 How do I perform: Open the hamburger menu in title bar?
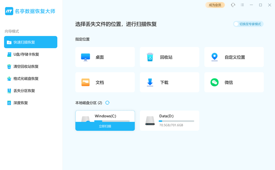242,5
